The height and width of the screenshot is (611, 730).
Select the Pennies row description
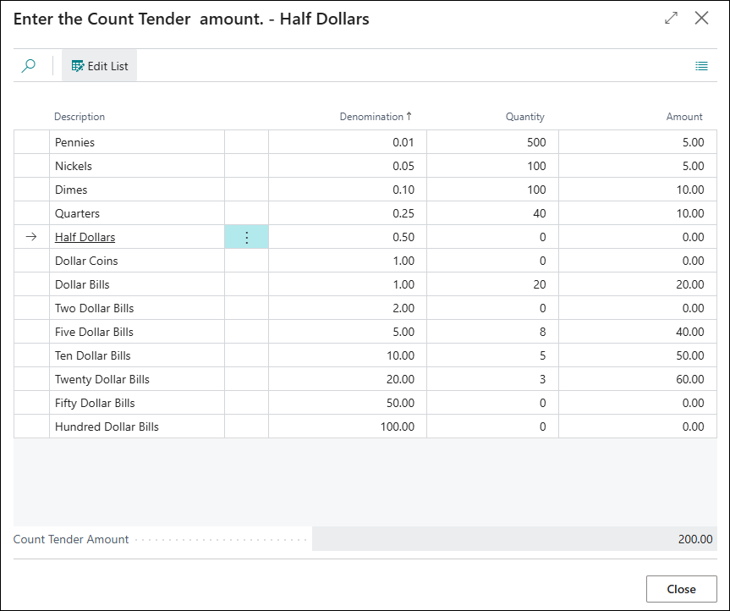coord(137,142)
